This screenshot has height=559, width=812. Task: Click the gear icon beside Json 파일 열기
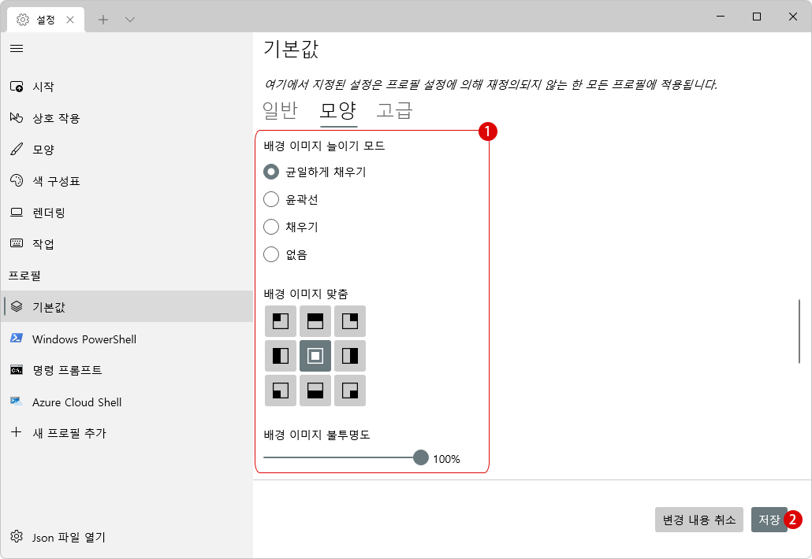[17, 536]
